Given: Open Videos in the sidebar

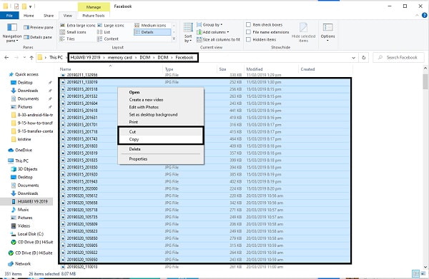Looking at the screenshot, I should [21, 225].
